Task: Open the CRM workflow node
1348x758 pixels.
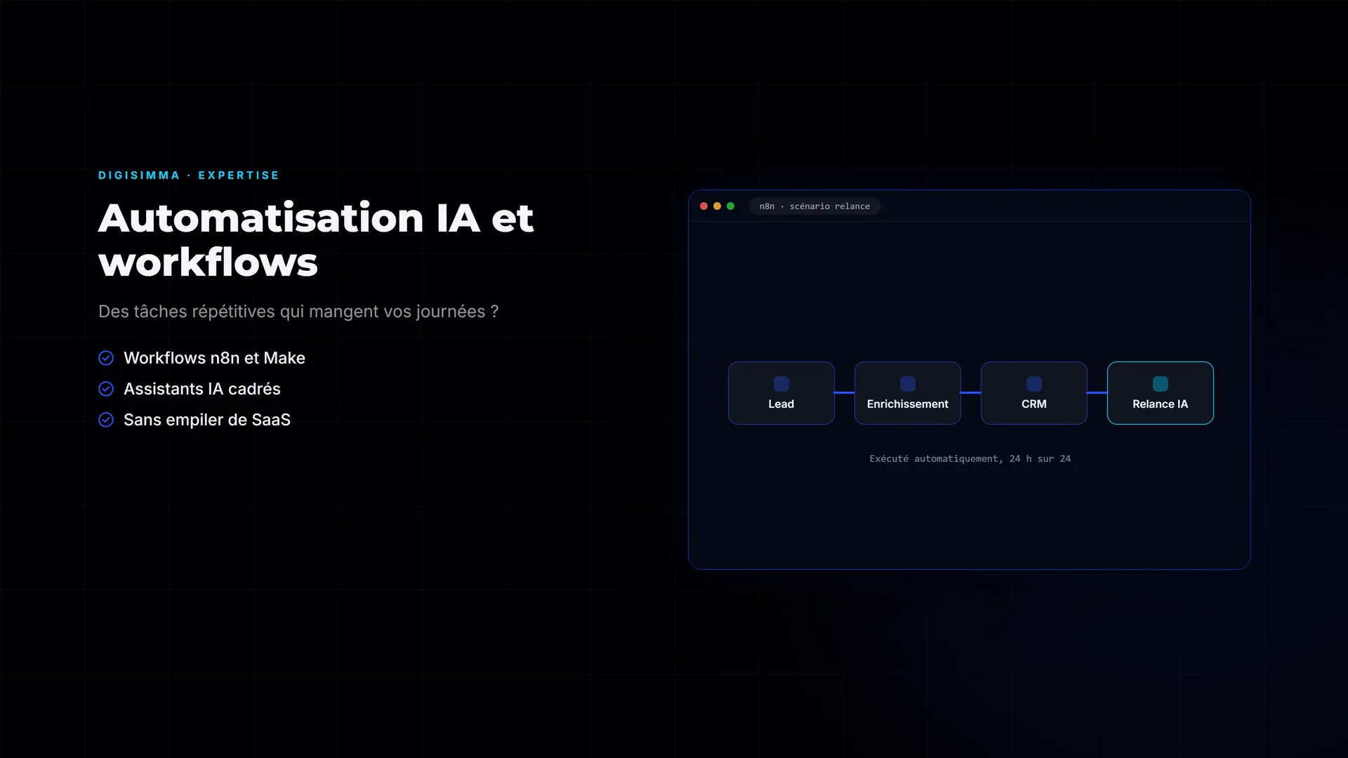Action: tap(1033, 393)
